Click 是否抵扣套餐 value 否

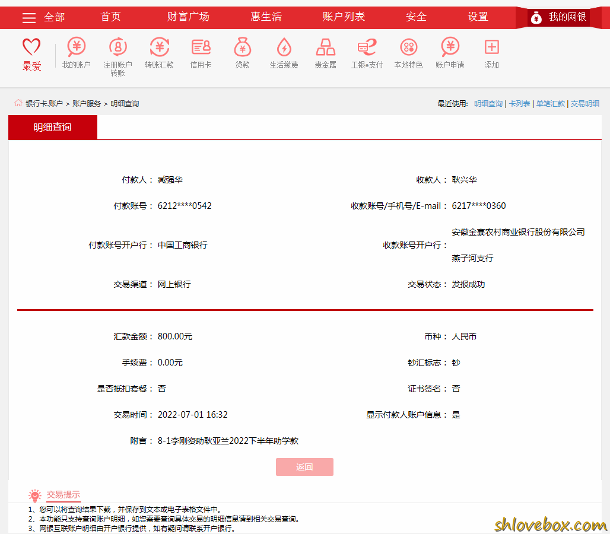click(x=162, y=389)
